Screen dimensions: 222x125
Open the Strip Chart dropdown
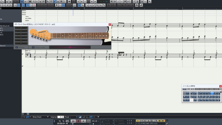point(40,117)
